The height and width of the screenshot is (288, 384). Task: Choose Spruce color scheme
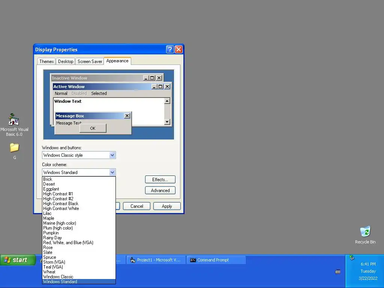[x=79, y=257]
